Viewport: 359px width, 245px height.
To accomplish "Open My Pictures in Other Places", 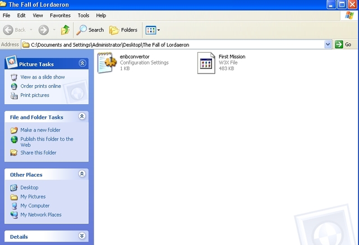I will (33, 196).
